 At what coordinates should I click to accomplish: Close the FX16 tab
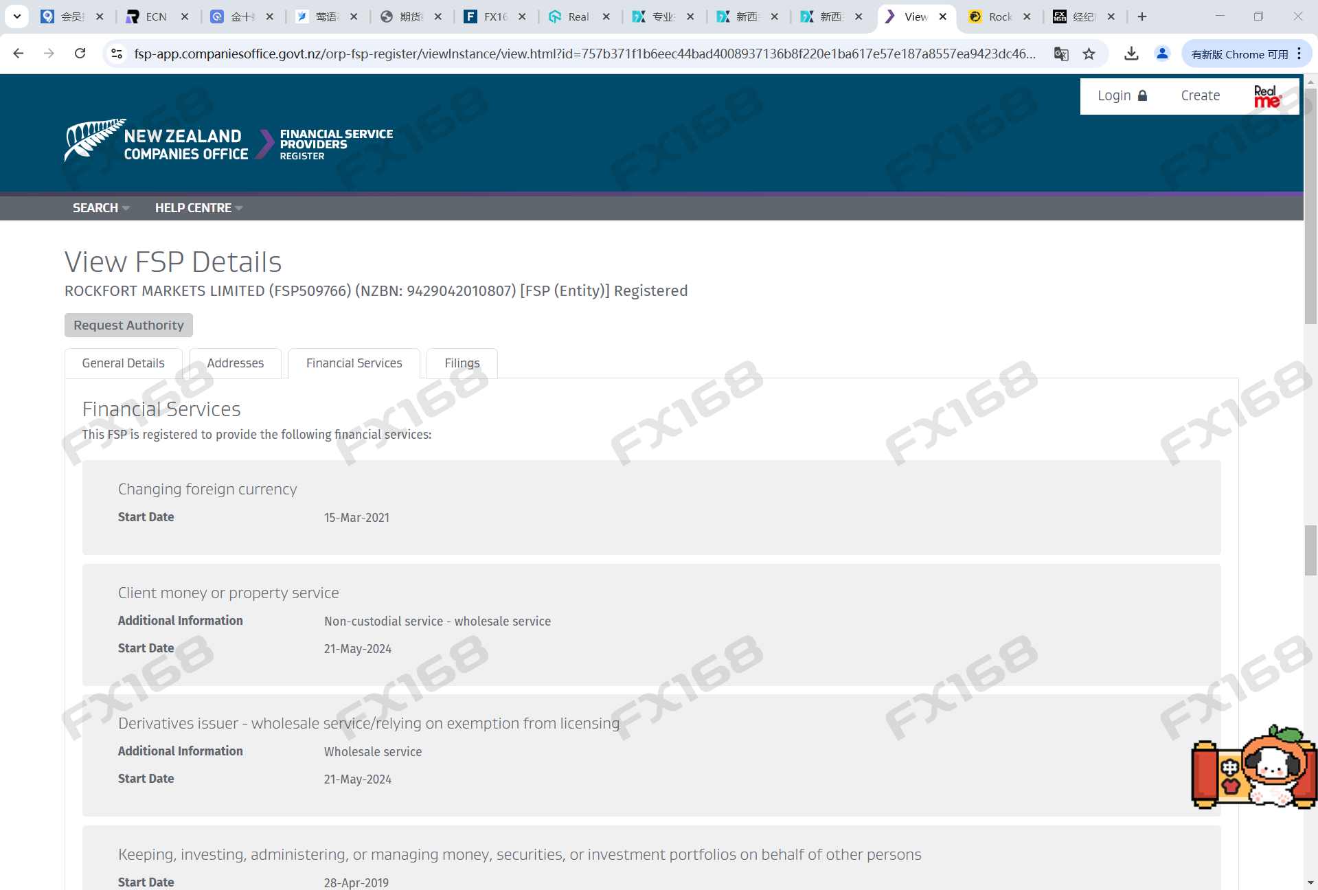tap(522, 16)
